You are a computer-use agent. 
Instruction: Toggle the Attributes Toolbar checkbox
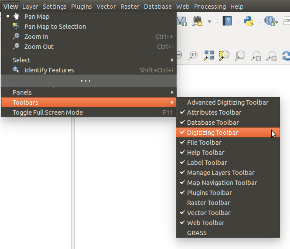coord(214,113)
